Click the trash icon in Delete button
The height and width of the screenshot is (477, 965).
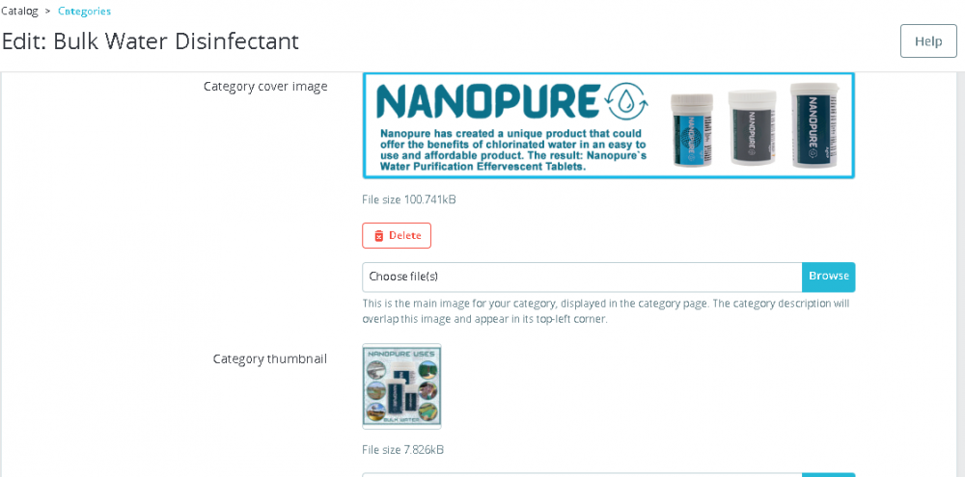click(379, 236)
